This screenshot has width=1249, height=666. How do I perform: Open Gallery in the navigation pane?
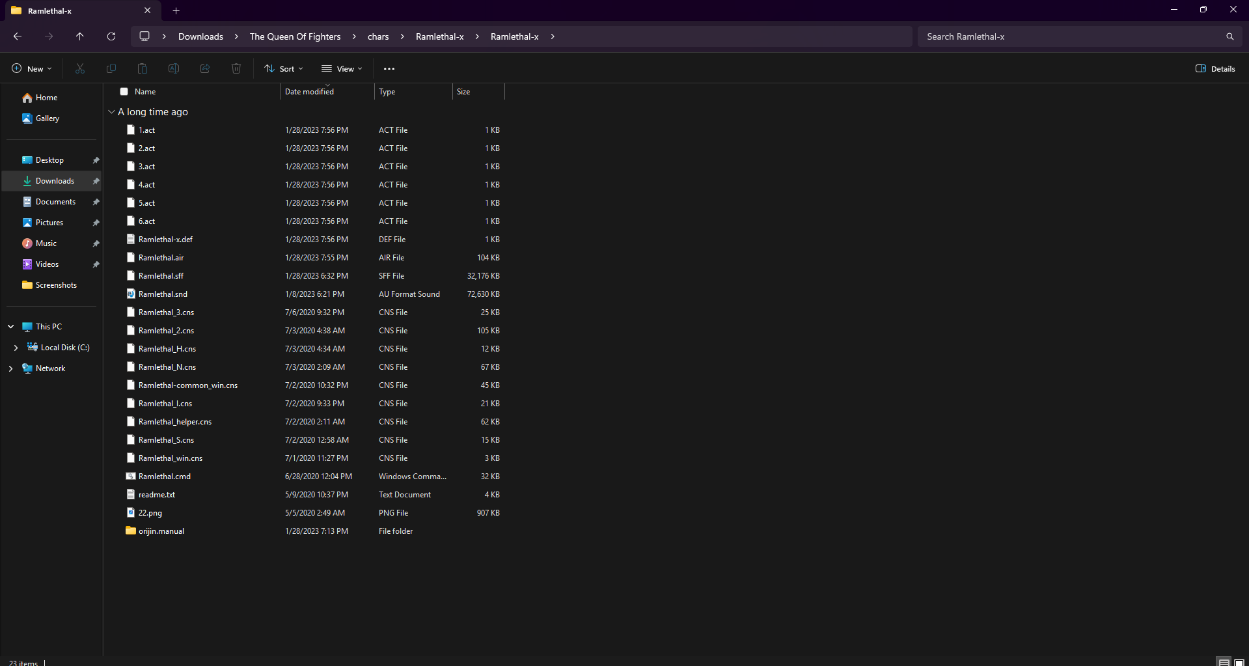(x=47, y=118)
